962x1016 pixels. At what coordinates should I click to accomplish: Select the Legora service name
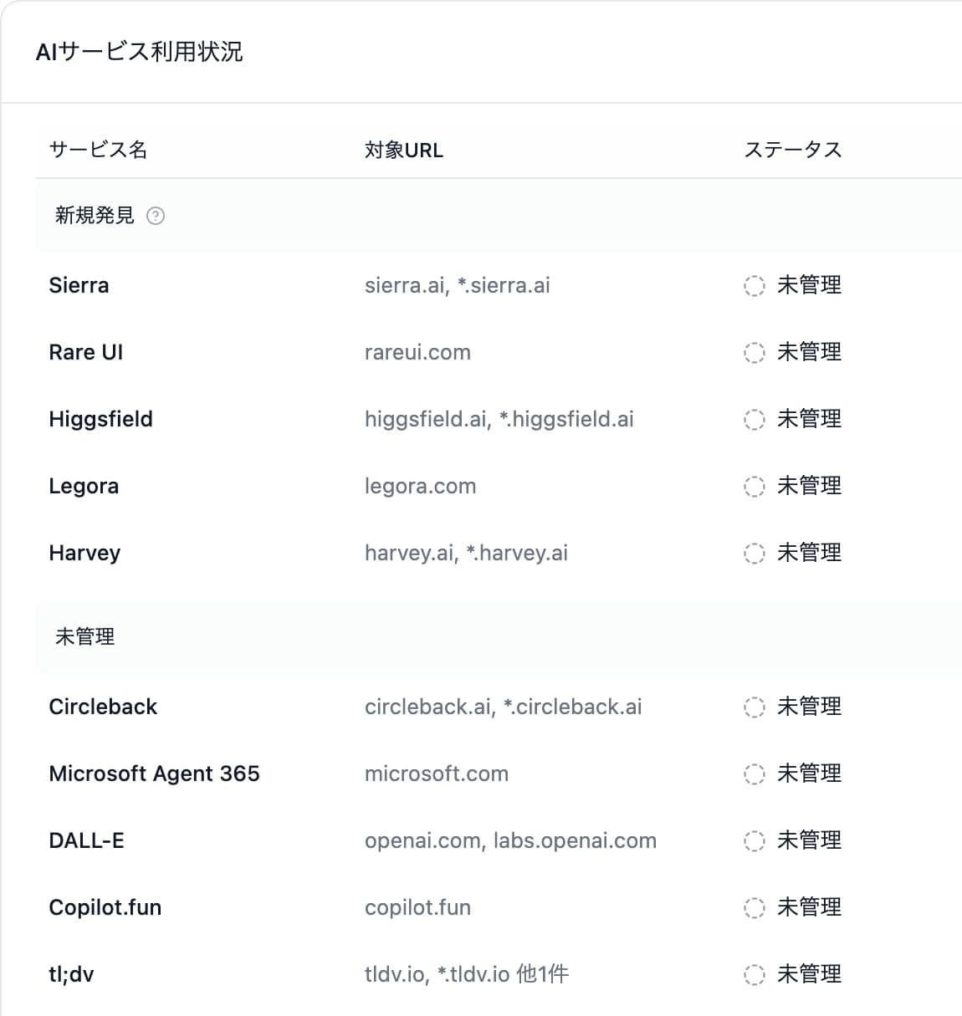(x=84, y=486)
